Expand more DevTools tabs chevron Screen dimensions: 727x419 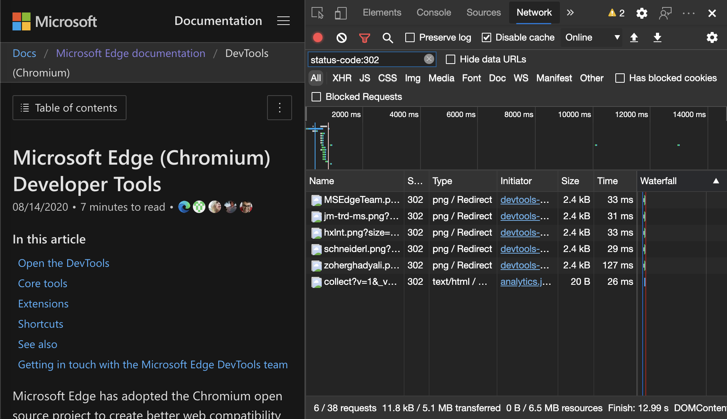tap(570, 13)
